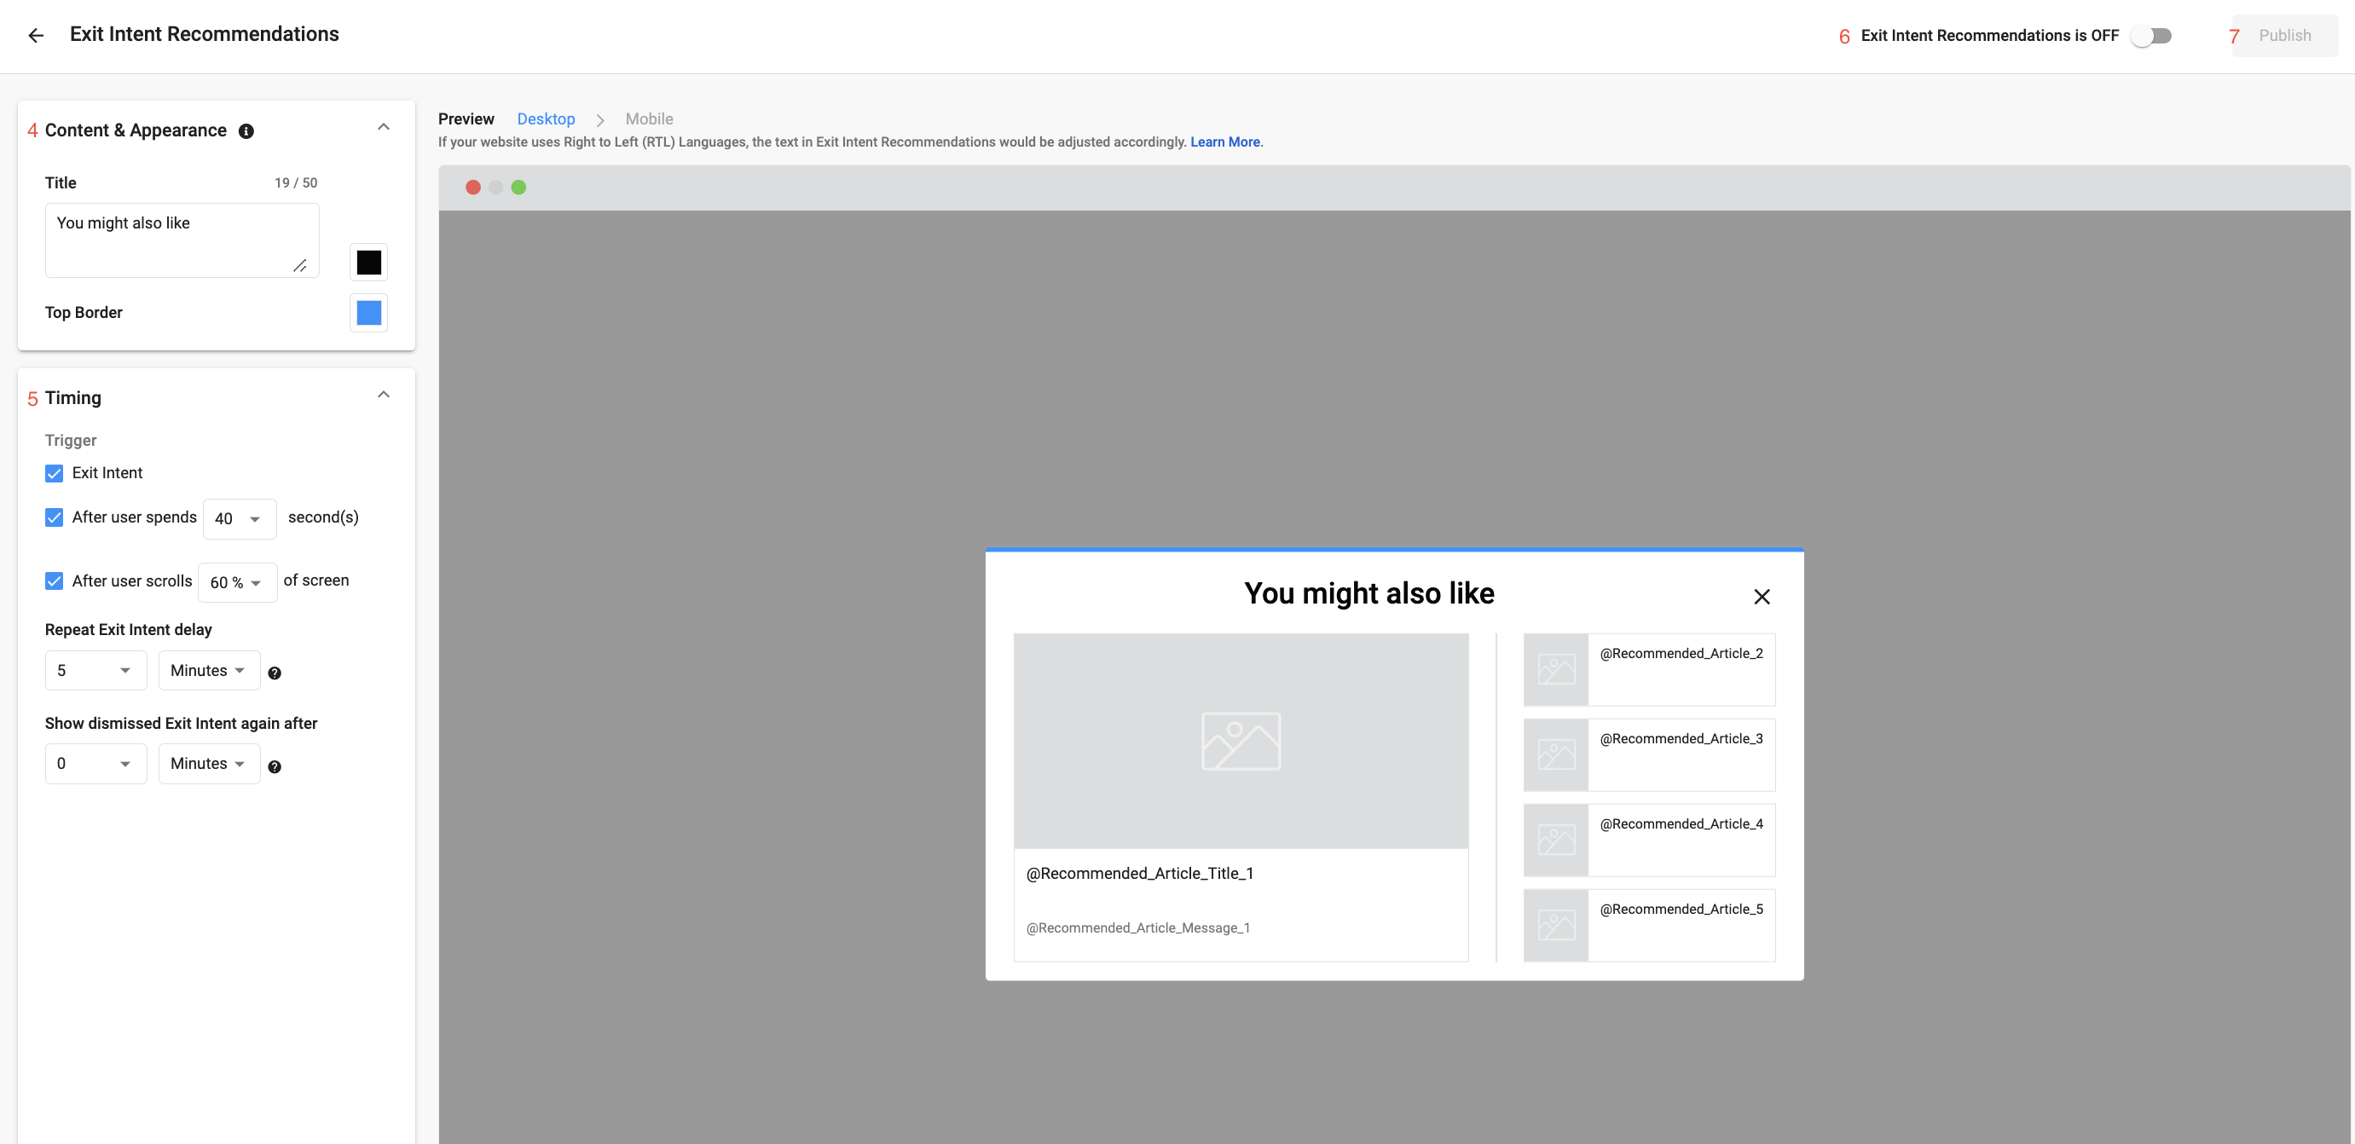Click help icon beside Show dismissed Exit Intent
The image size is (2355, 1144).
(275, 766)
